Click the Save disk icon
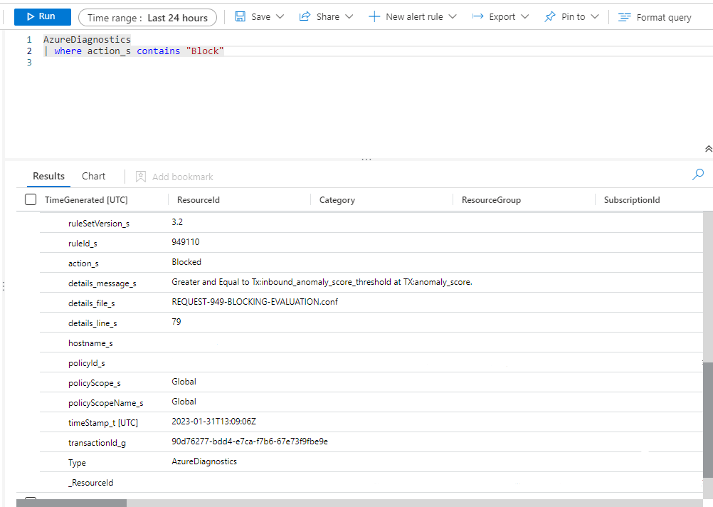 pyautogui.click(x=240, y=16)
